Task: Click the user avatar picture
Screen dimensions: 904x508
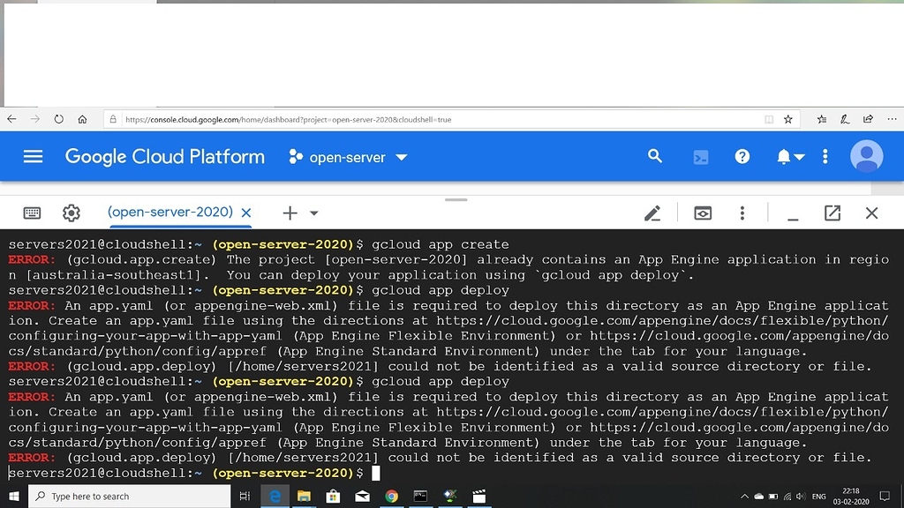Action: click(866, 156)
